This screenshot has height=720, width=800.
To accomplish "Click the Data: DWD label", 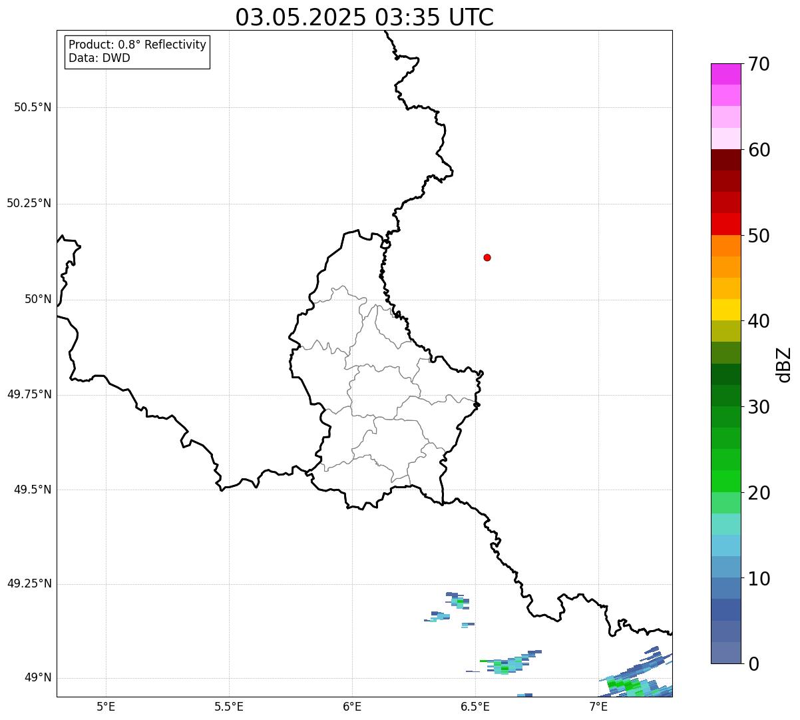I will pyautogui.click(x=99, y=58).
